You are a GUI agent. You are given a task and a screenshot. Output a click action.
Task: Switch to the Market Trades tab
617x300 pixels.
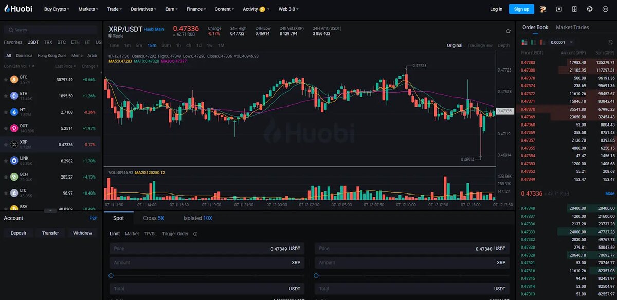[x=572, y=27]
